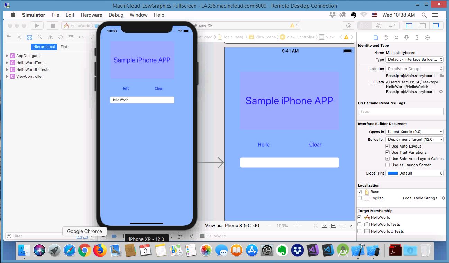449x263 pixels.
Task: Check the Use as Launch Screen checkbox
Action: tap(388, 165)
